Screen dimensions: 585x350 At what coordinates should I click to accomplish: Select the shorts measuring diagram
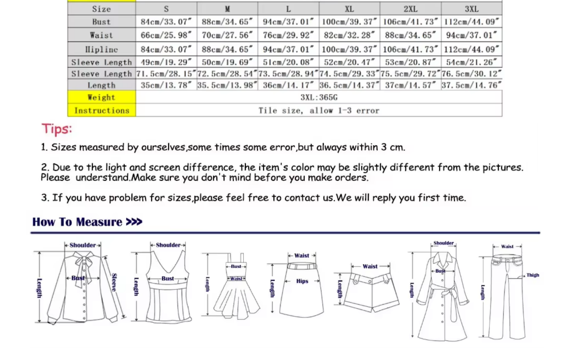pyautogui.click(x=367, y=287)
